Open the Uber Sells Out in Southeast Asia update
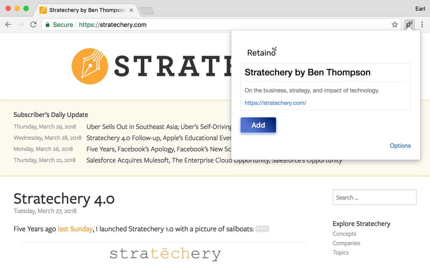Screen dimensions: 430x268 (x=159, y=127)
